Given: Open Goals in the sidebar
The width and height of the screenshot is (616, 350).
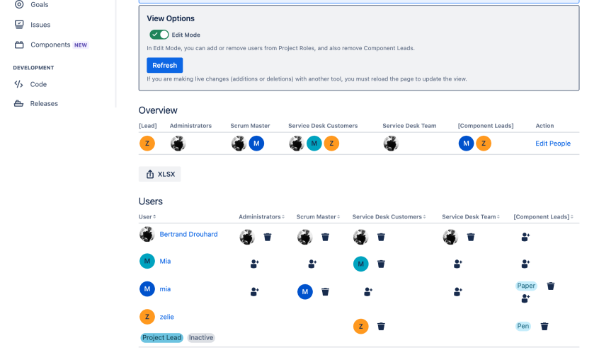Looking at the screenshot, I should click(40, 4).
